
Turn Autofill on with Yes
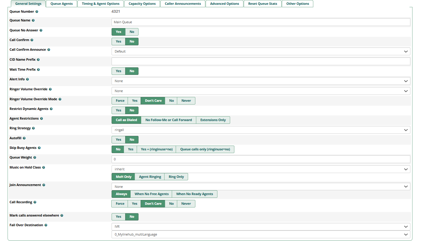(x=119, y=140)
